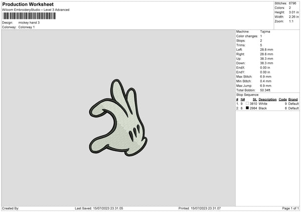Click the Max Jump label

[x=244, y=86]
